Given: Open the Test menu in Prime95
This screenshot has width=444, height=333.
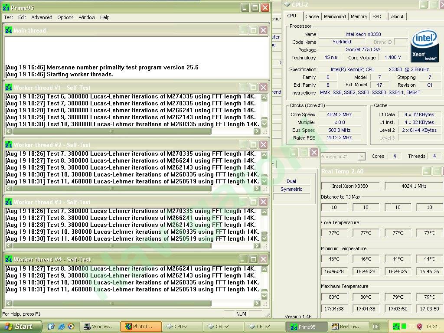Looking at the screenshot, I should (9, 17).
